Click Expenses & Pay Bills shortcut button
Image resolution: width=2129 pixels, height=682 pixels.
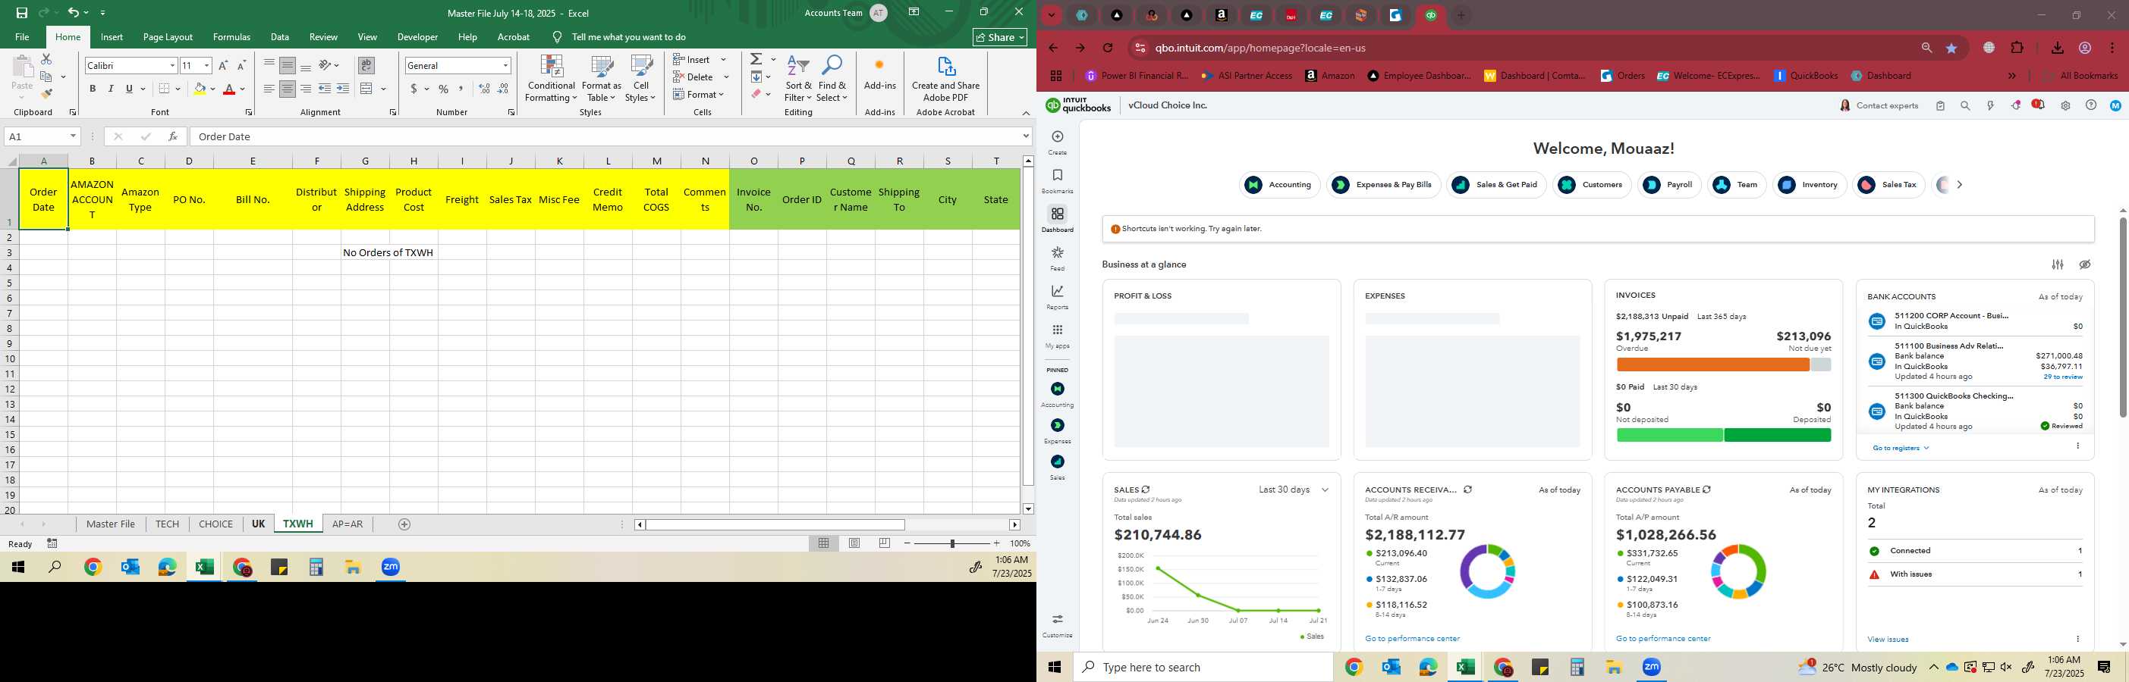[1383, 185]
